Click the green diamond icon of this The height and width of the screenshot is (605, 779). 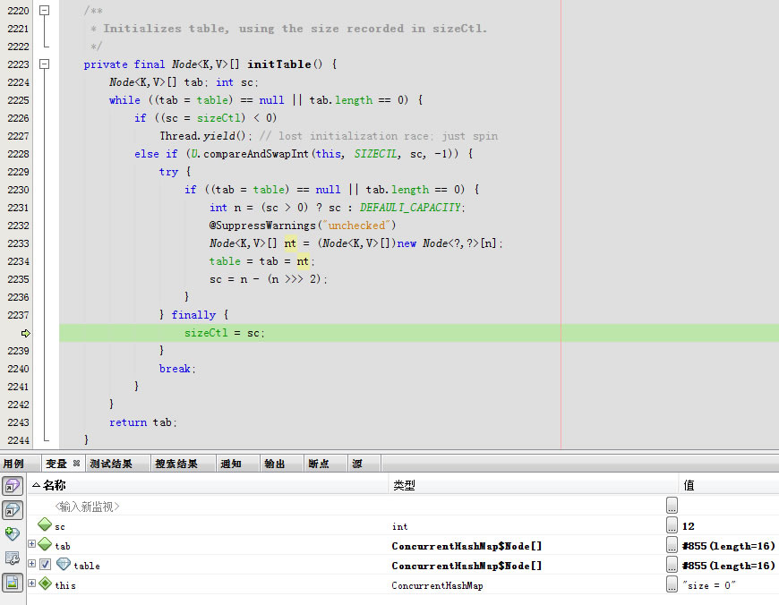[45, 584]
